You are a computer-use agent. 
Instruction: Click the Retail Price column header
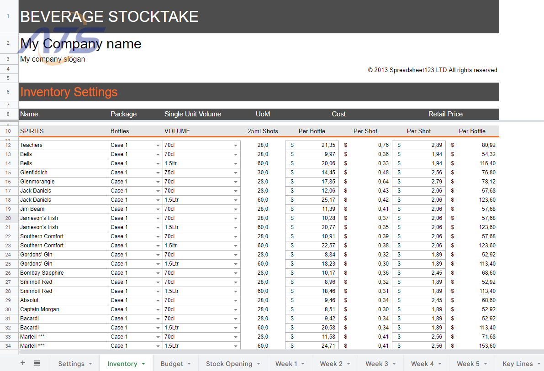click(445, 114)
